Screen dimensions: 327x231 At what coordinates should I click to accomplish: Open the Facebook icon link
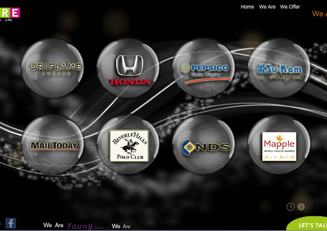tap(11, 223)
